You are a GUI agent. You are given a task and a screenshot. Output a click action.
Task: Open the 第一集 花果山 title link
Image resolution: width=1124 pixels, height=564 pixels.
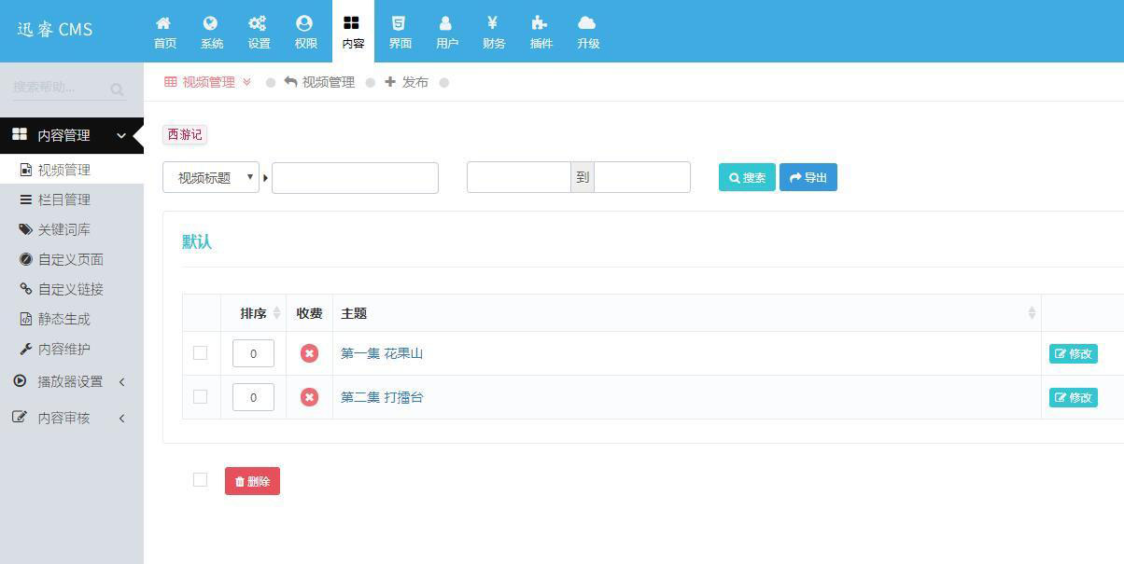(382, 353)
